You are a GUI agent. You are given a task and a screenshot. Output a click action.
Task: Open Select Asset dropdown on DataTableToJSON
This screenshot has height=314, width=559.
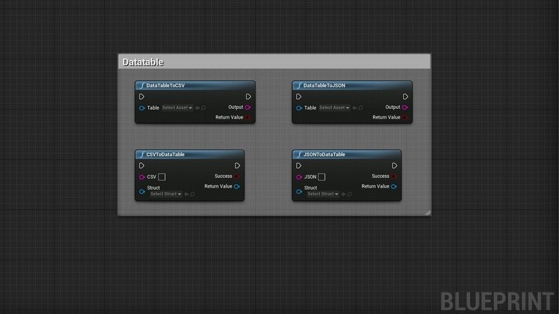pos(334,108)
